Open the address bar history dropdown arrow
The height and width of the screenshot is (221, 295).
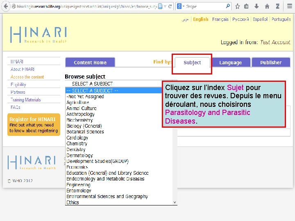pyautogui.click(x=165, y=7)
